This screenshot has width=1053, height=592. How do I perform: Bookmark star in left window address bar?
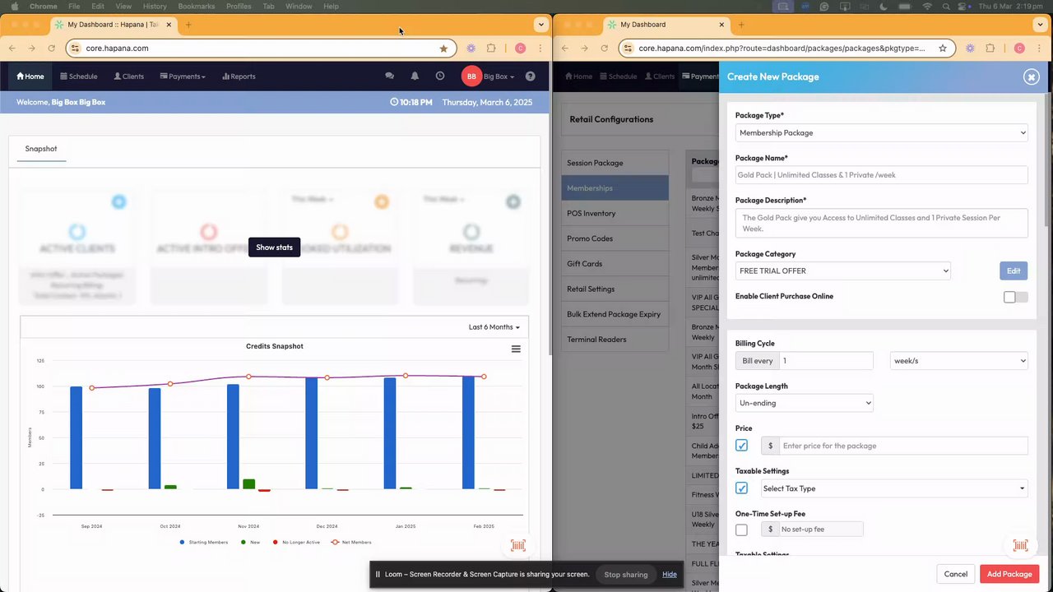click(x=443, y=49)
